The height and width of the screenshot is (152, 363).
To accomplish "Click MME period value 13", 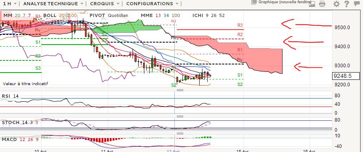I will (158, 15).
